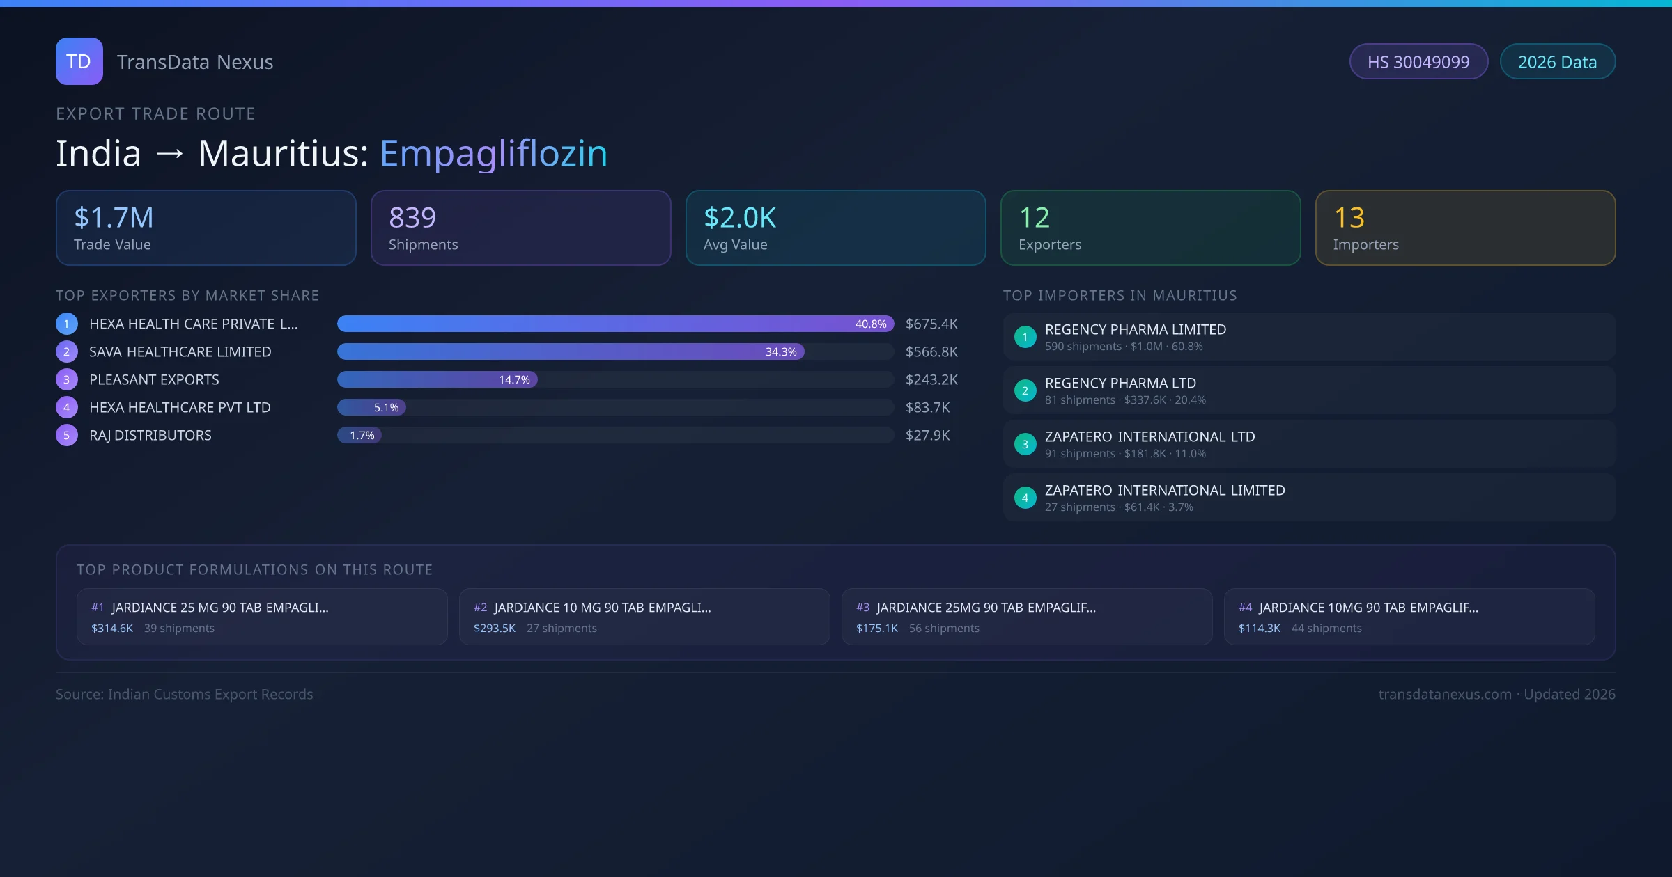Click rank 5 badge beside Raj Distributors
The width and height of the screenshot is (1672, 877).
tap(67, 435)
